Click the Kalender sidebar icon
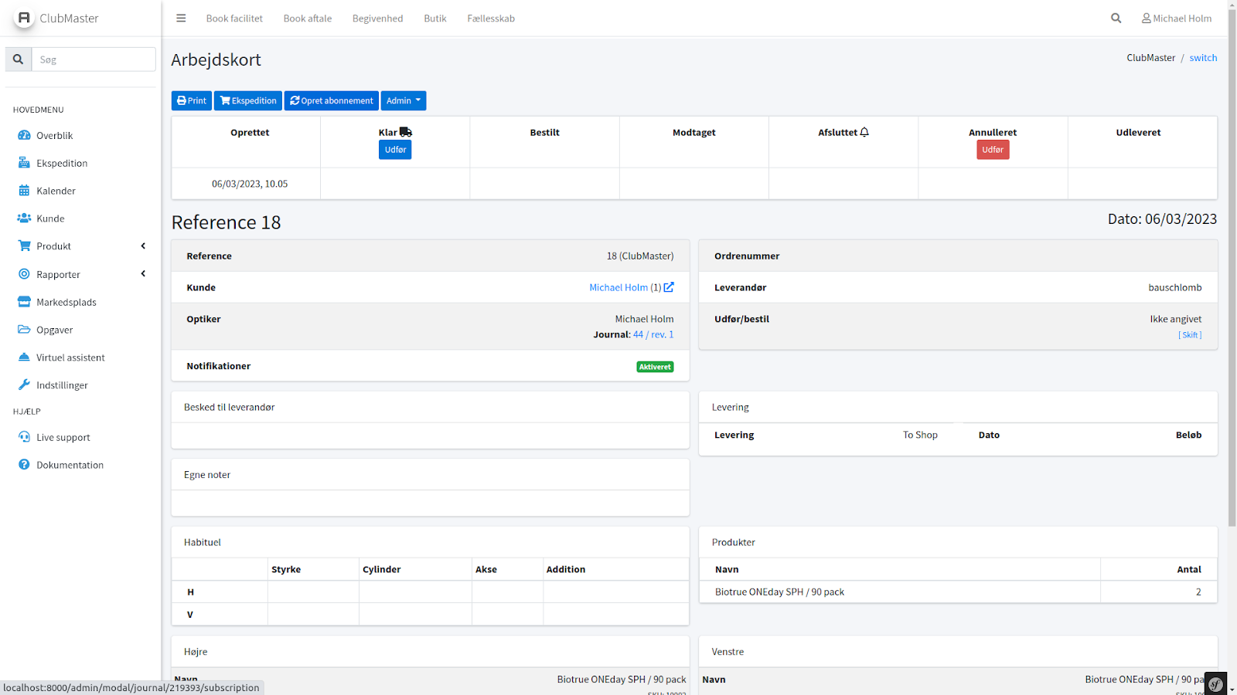 pos(24,191)
